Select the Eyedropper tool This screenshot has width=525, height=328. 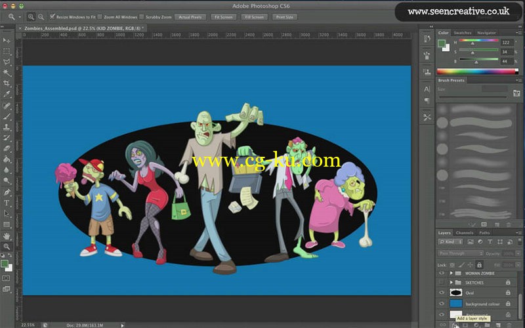[7, 94]
